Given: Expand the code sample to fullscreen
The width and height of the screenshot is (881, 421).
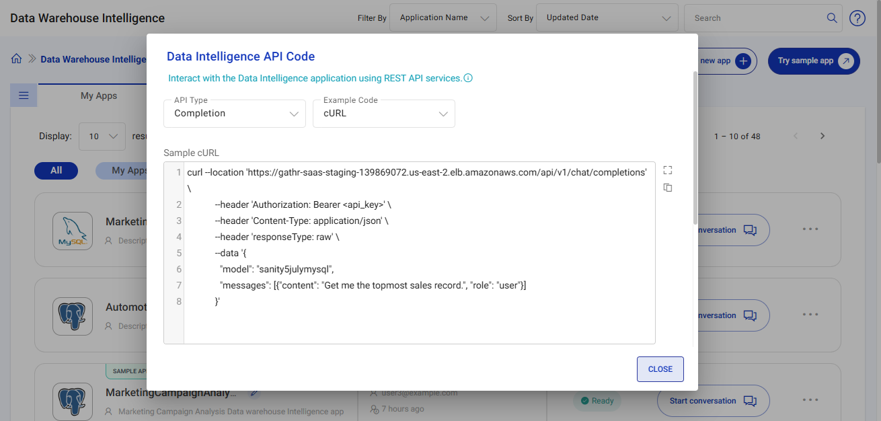Looking at the screenshot, I should [666, 169].
